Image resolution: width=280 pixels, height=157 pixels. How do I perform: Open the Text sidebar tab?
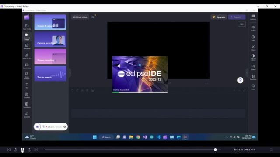(27, 85)
